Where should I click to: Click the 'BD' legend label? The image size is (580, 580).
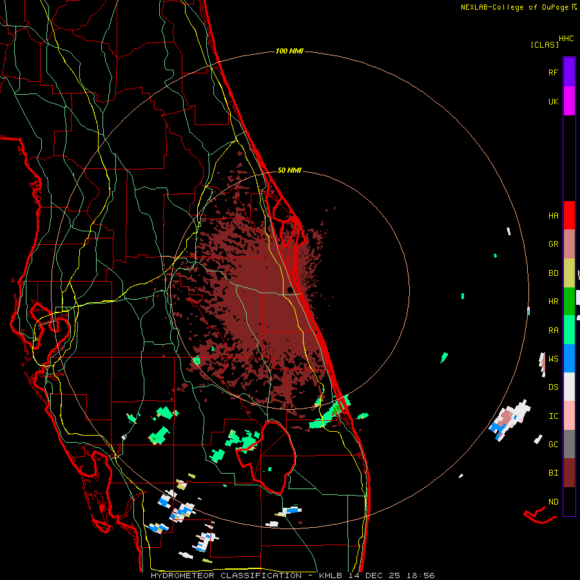pos(554,273)
